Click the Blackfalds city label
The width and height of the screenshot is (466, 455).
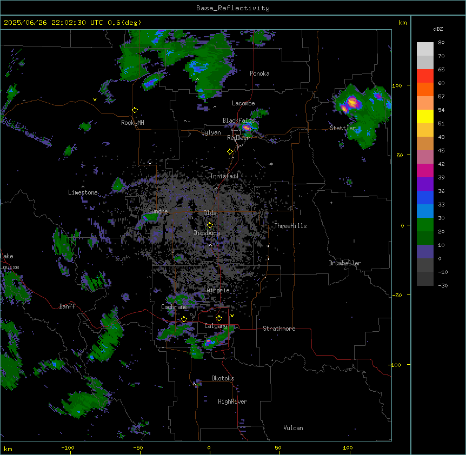(238, 121)
